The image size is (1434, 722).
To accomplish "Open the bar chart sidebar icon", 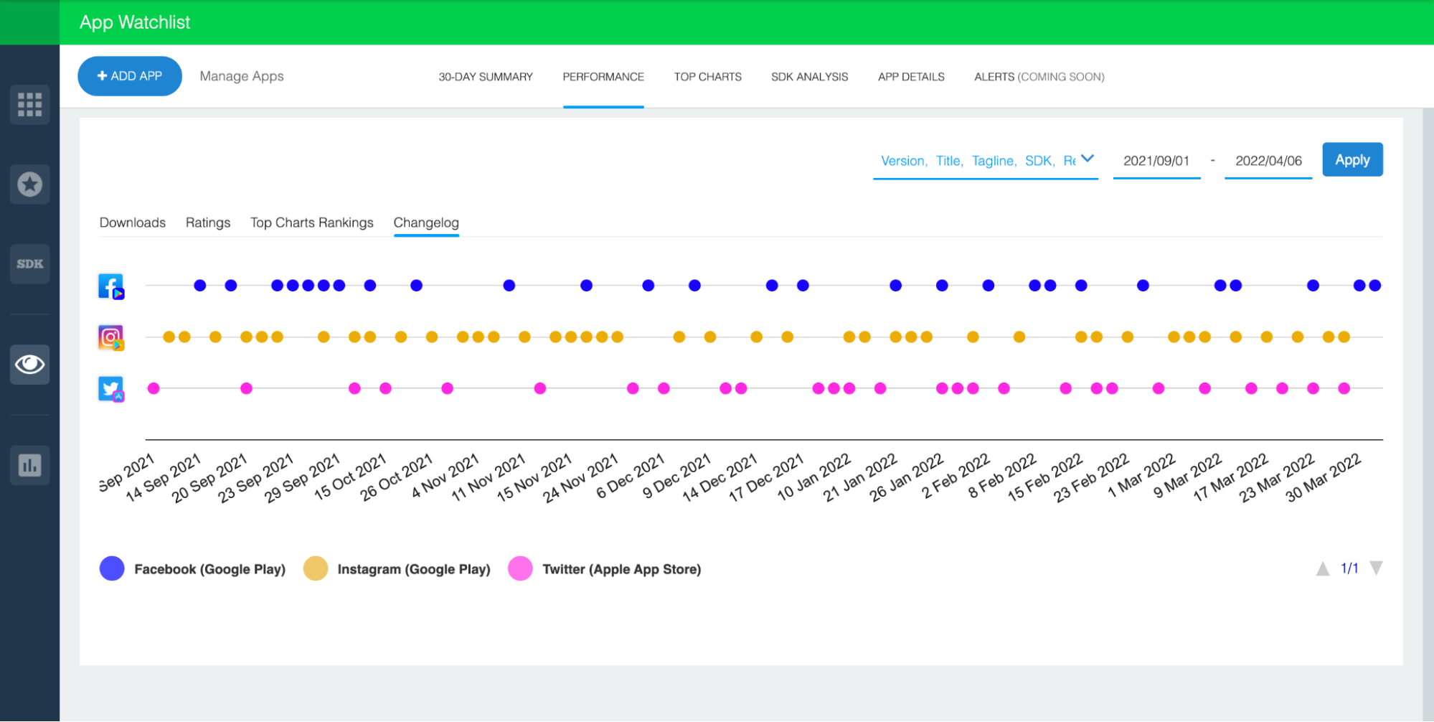I will pos(29,465).
